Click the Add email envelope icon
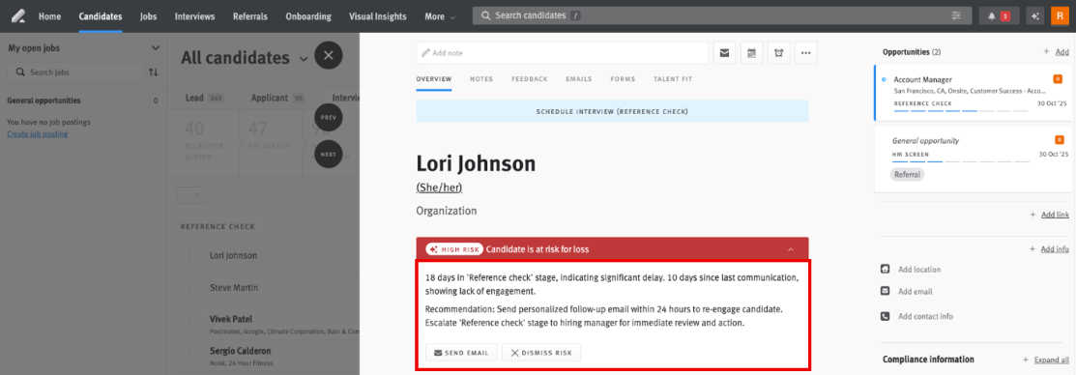The width and height of the screenshot is (1076, 375). click(x=886, y=291)
